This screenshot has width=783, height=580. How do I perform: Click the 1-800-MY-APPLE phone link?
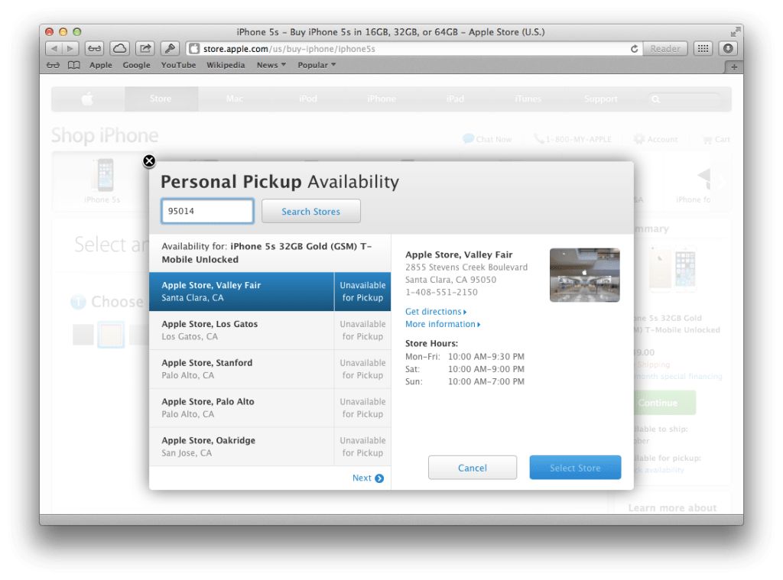pos(573,139)
